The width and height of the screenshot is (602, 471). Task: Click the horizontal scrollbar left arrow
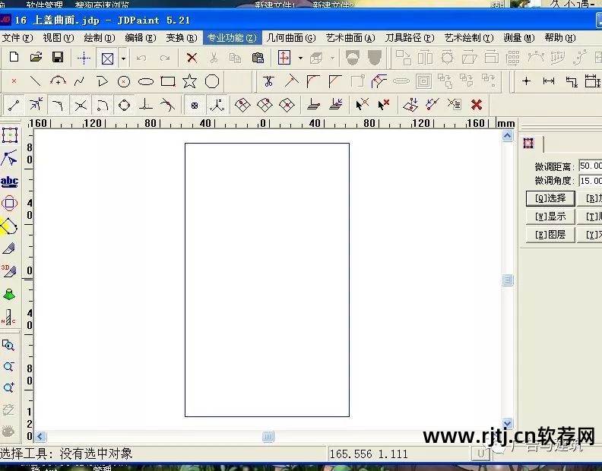coord(40,437)
